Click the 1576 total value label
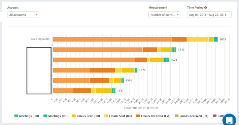 [129, 80]
